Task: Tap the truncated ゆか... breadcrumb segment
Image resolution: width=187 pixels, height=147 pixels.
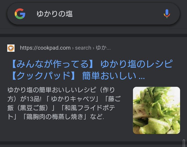Action: (103, 48)
